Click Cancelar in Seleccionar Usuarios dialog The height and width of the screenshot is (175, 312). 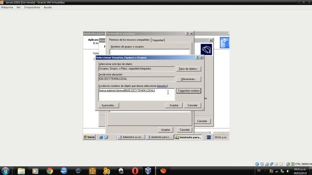[192, 105]
